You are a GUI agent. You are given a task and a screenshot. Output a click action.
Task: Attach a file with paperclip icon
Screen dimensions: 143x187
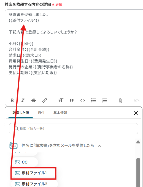pos(120,100)
